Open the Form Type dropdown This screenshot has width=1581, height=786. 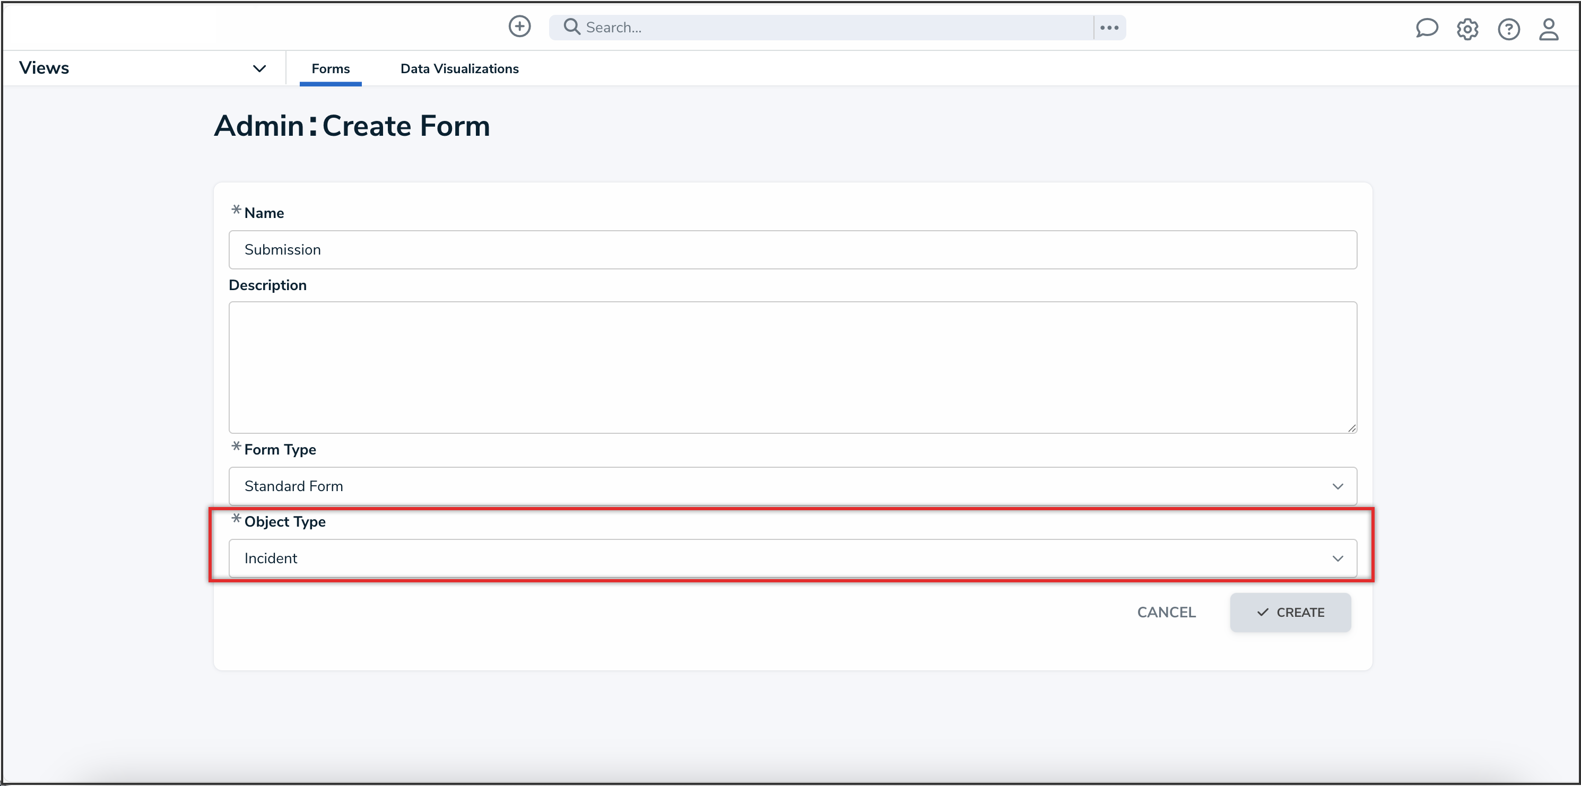792,486
